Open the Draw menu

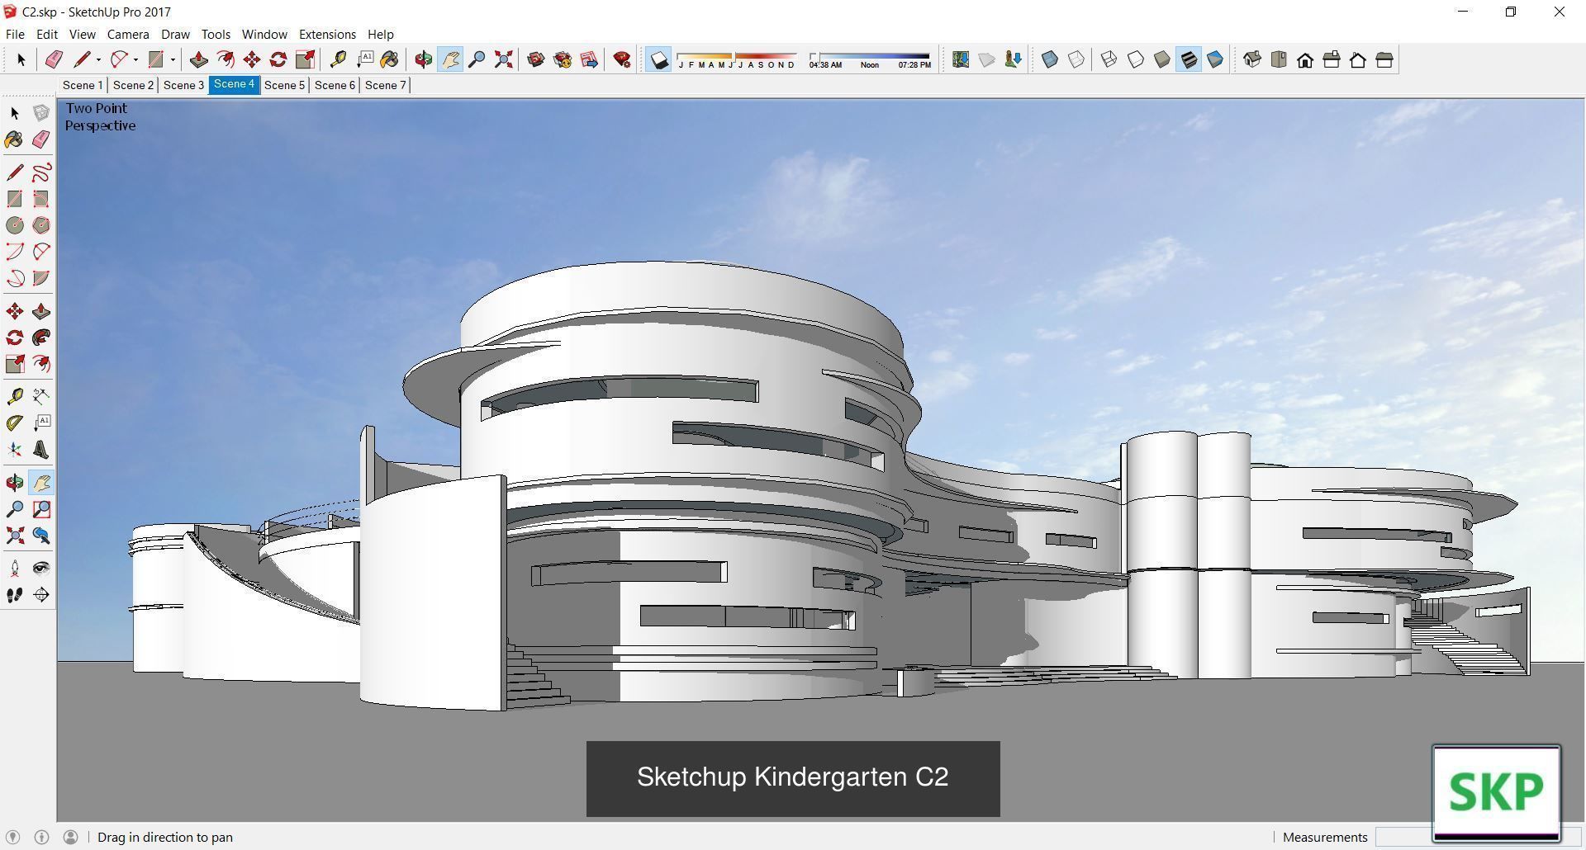pos(175,34)
